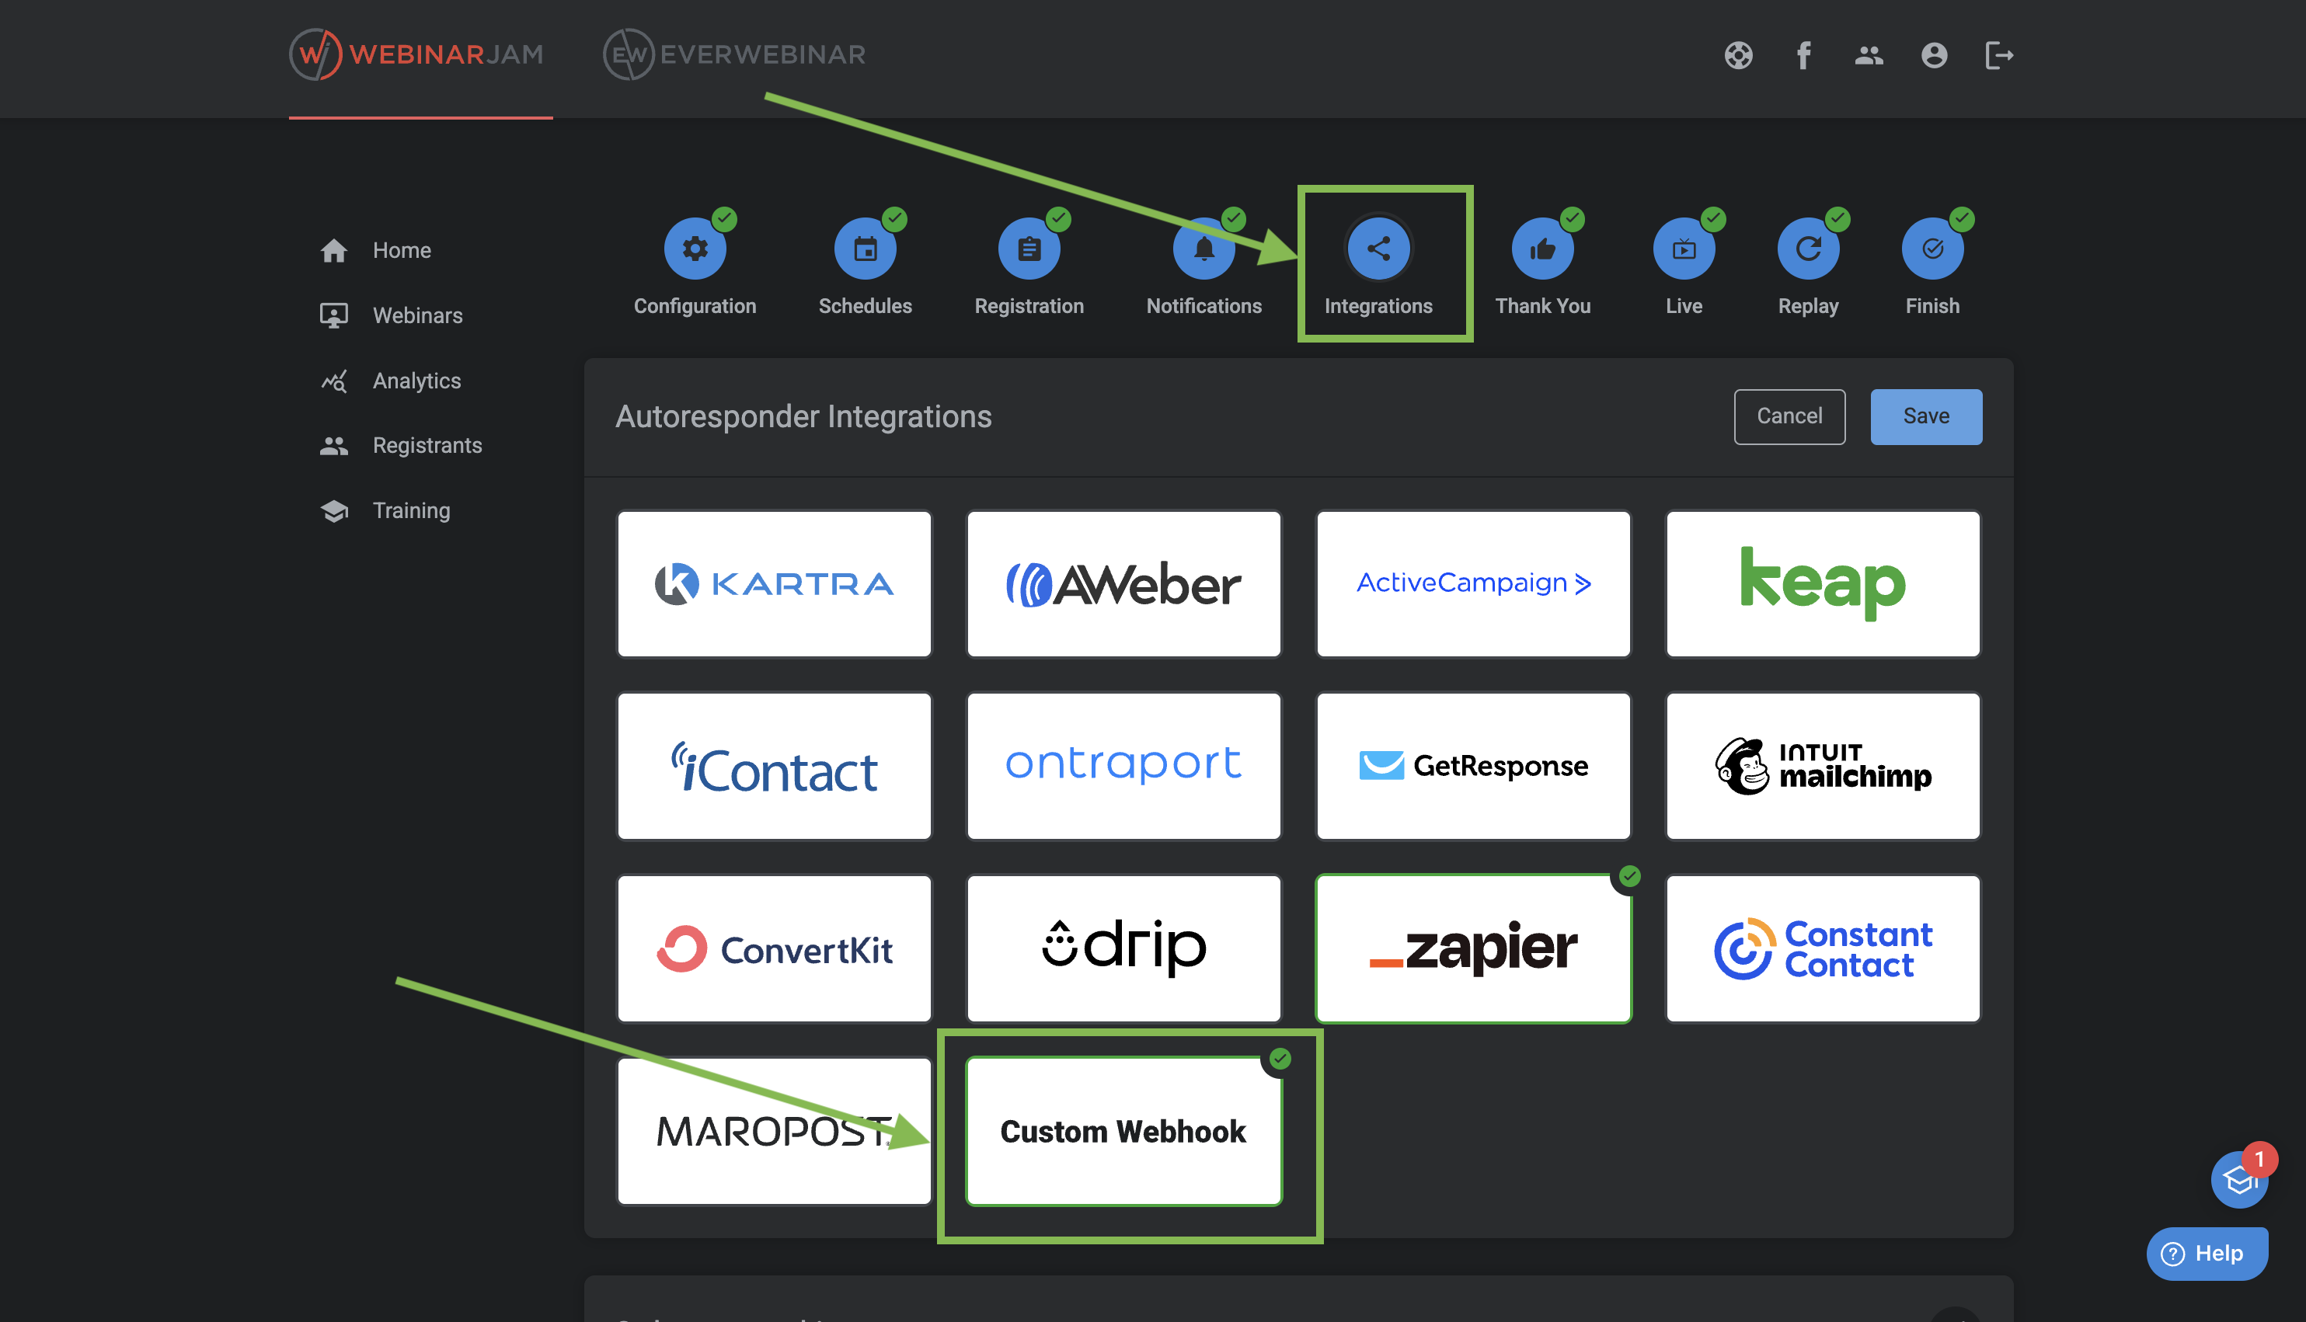Switch to the EverWebinar product tab

(x=734, y=54)
